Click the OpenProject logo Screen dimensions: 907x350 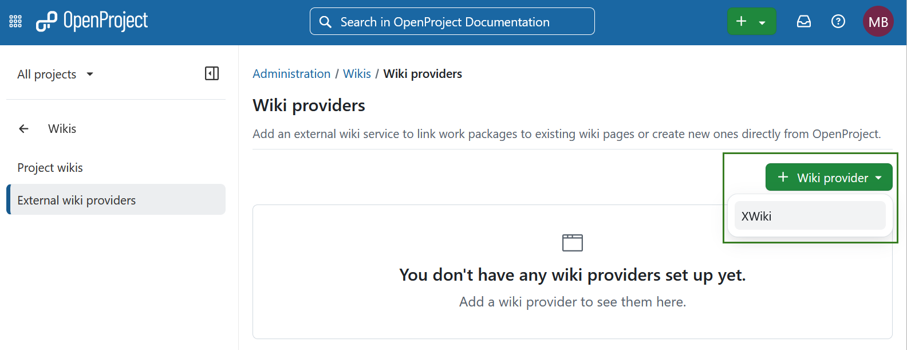(x=92, y=21)
